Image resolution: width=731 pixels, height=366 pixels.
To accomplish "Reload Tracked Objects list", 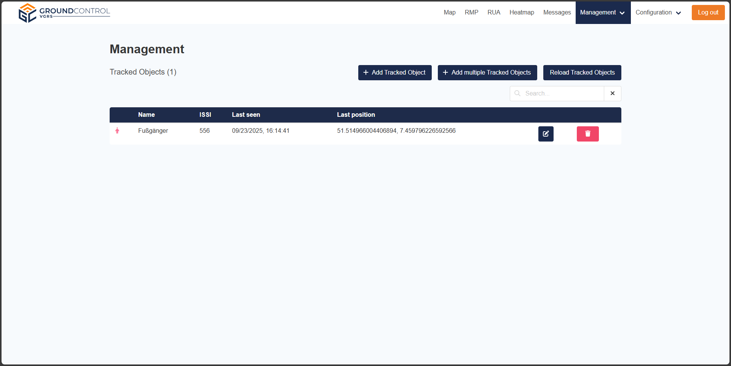I will (582, 73).
